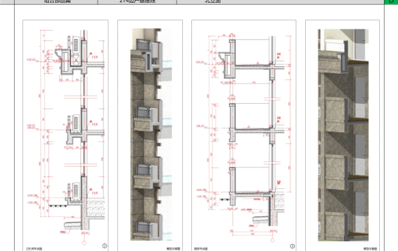Open the first red-line wall section drawing
Image resolution: width=398 pixels, height=251 pixels.
tap(66, 135)
